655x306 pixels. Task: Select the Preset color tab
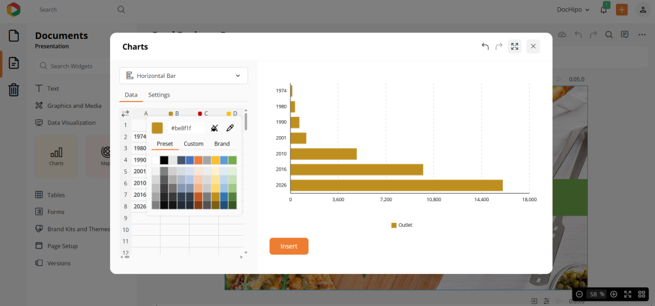165,144
